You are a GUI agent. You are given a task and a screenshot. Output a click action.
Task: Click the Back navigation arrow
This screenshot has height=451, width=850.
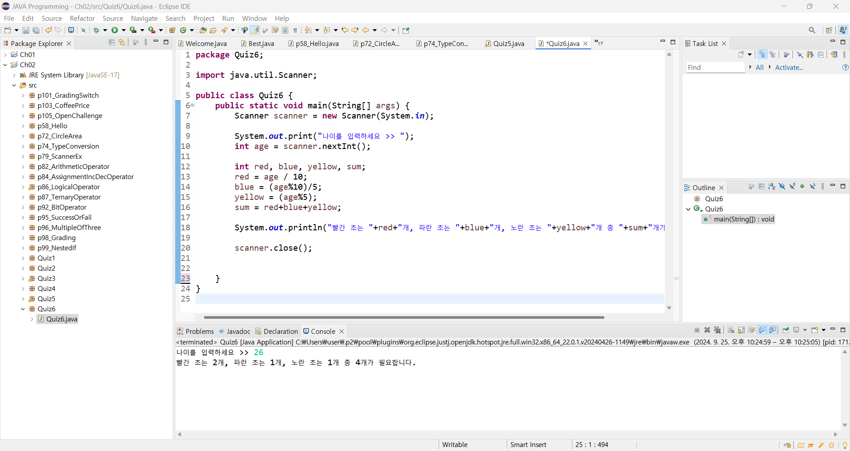366,30
